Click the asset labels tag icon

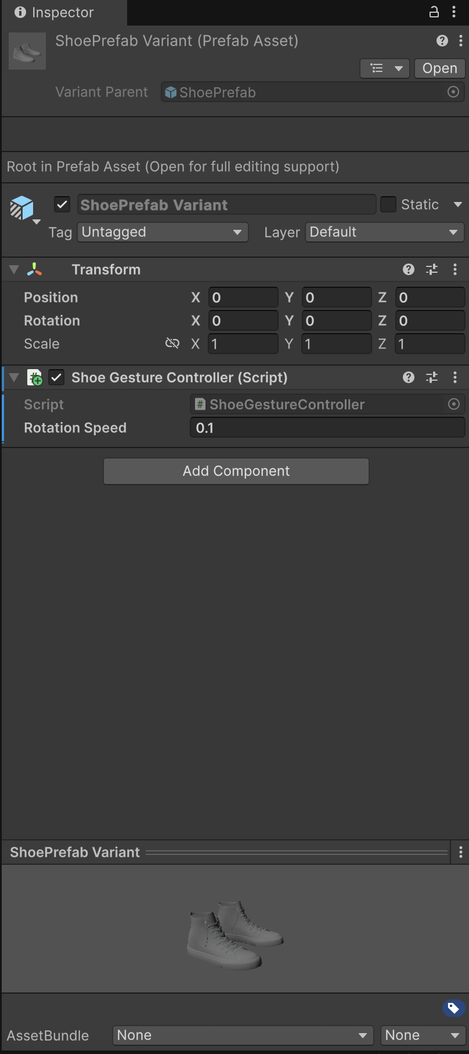[454, 1008]
